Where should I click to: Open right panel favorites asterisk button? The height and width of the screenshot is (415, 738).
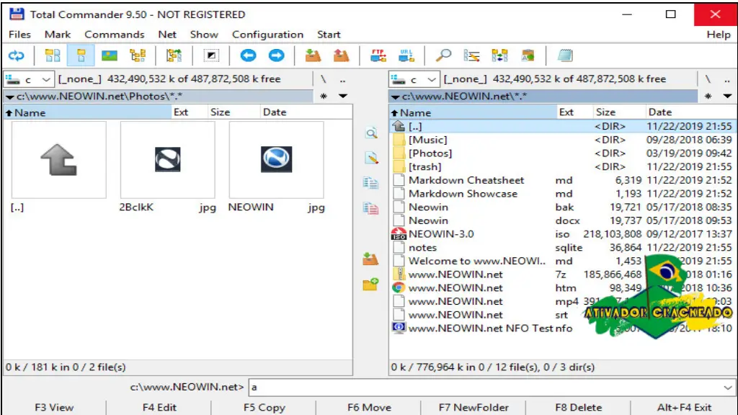(708, 96)
